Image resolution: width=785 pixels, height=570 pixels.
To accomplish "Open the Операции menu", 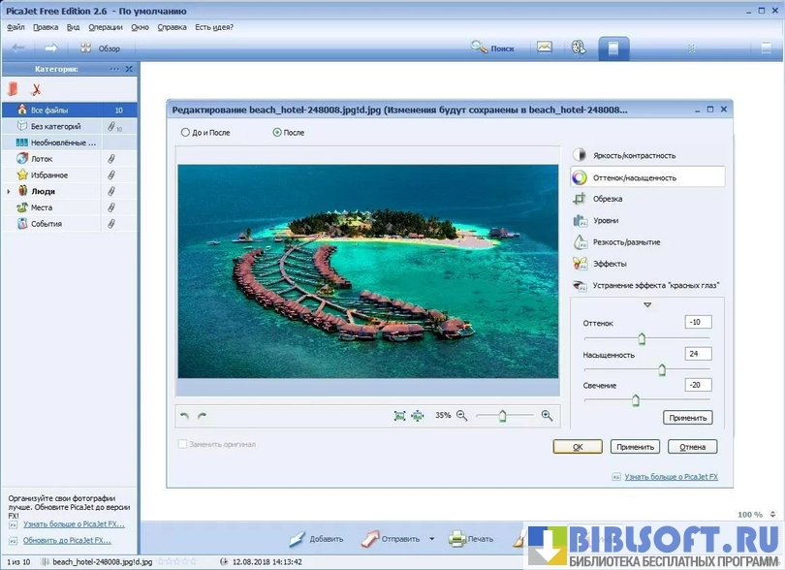I will [x=106, y=27].
